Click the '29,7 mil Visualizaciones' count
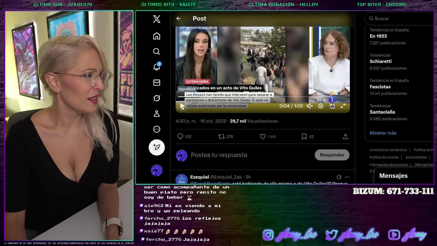Viewport: 437px width, 246px height. (254, 121)
